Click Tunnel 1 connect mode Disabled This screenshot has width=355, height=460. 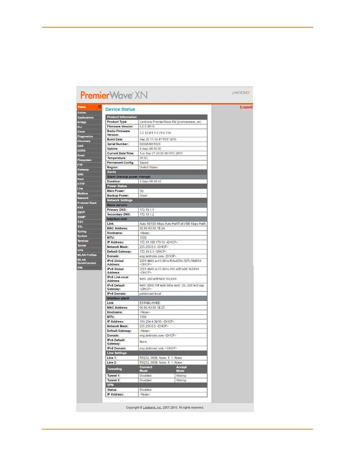145,375
